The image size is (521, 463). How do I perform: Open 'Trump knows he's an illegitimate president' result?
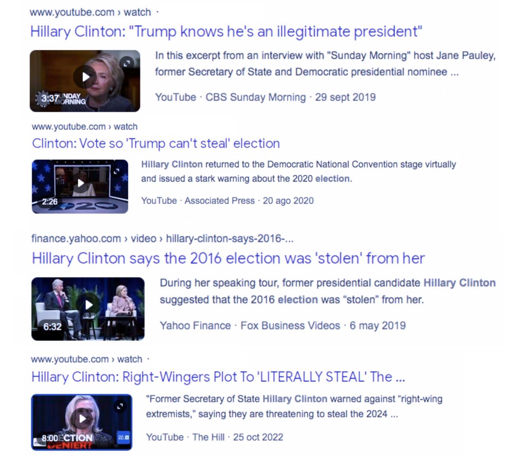coord(226,32)
